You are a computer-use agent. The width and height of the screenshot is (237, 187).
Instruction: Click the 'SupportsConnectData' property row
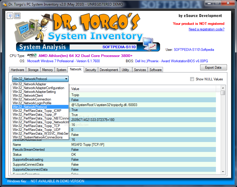point(114,165)
